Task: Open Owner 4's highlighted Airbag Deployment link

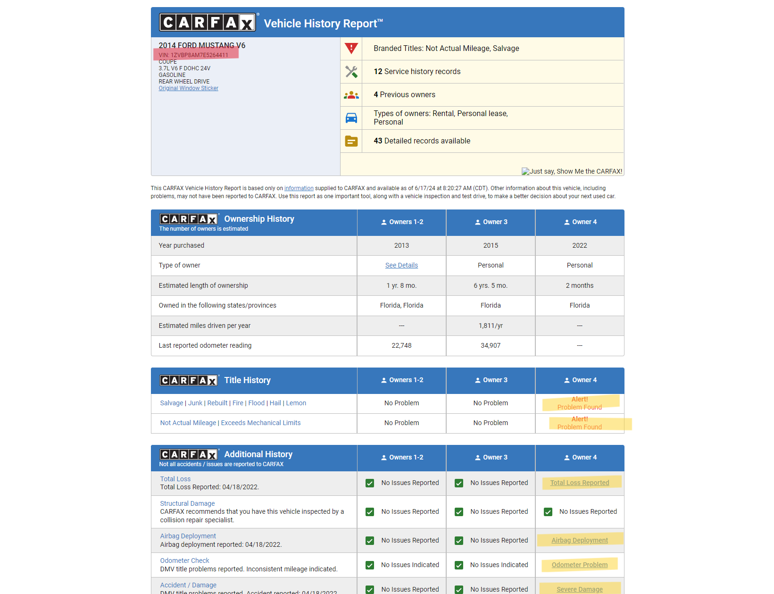Action: (x=580, y=540)
